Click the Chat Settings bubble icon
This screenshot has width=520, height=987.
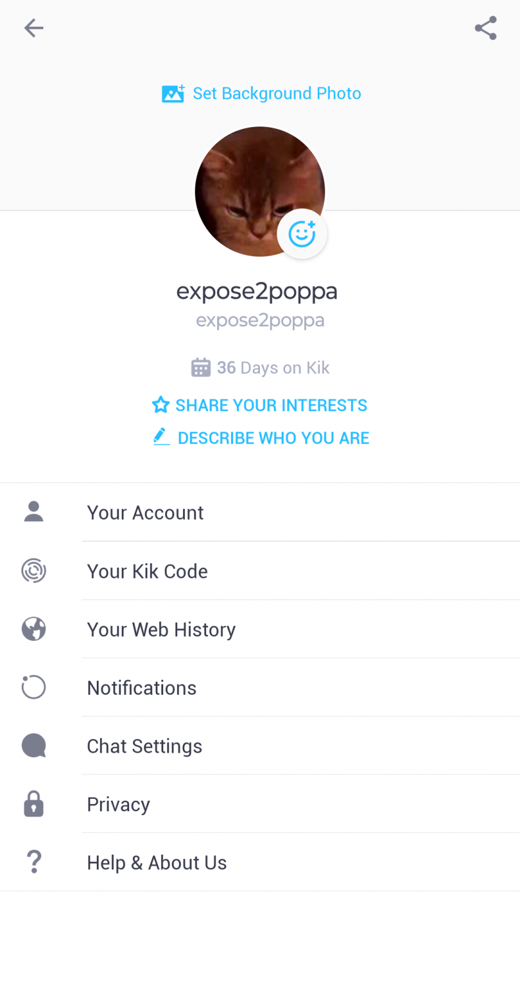(x=34, y=746)
